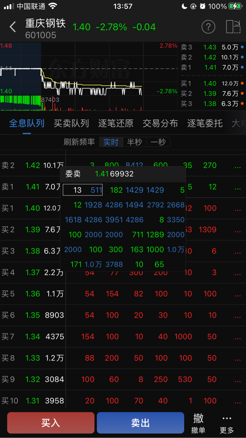This screenshot has height=438, width=246.
Task: Select 实时 refresh frequency
Action: coord(111,142)
